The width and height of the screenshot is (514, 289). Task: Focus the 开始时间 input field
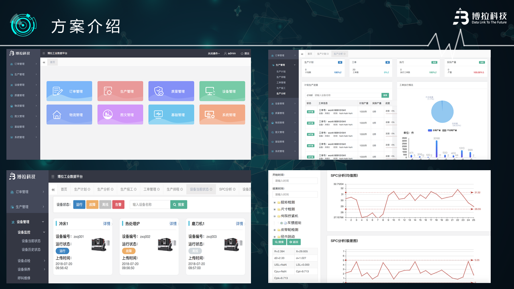(x=295, y=181)
